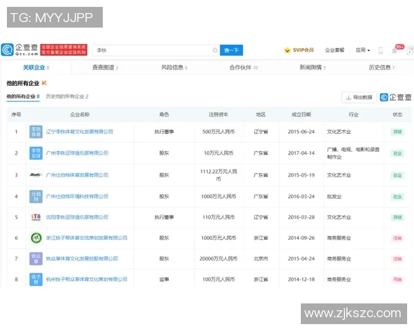Select the 历史他的所有企业 2 sub-tab
Viewport: 414px width, 331px height.
[67, 97]
